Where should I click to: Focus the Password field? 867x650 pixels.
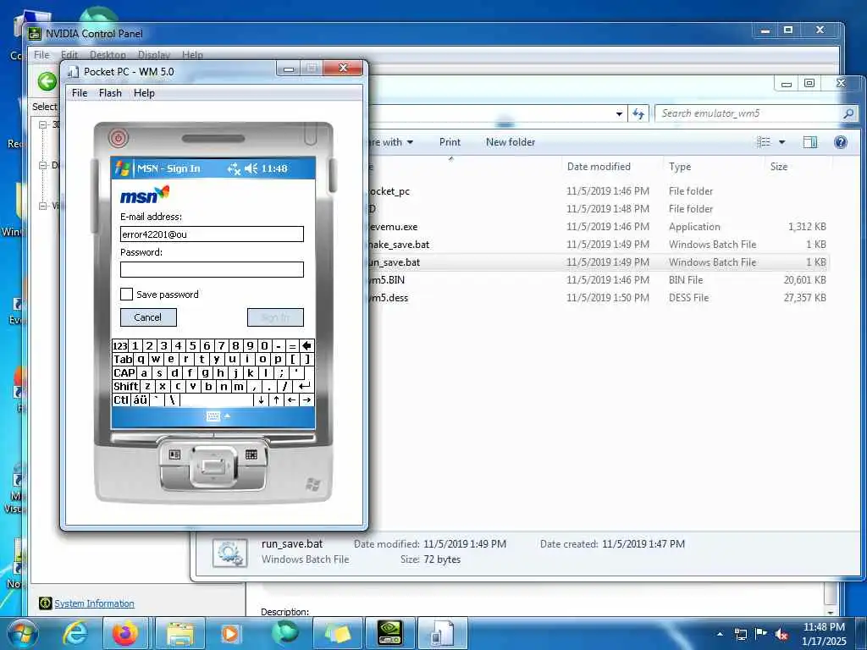(212, 270)
